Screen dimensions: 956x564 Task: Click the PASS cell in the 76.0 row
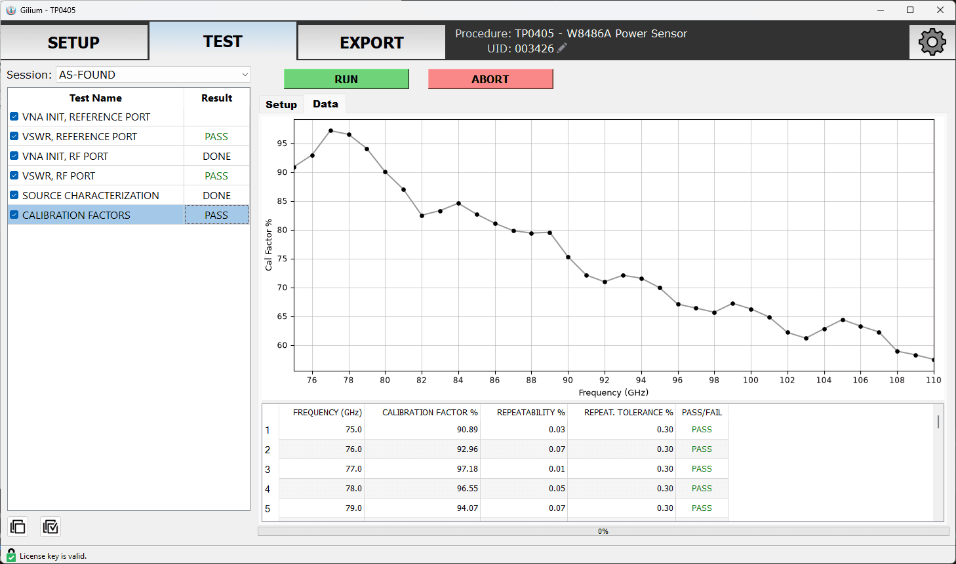point(702,449)
